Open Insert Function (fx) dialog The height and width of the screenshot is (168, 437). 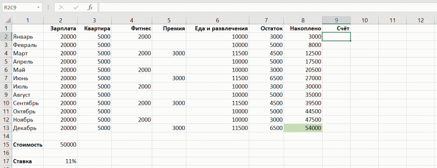[90, 8]
